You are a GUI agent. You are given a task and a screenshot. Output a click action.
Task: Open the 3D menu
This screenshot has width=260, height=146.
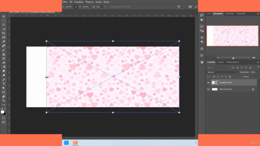coord(71,2)
